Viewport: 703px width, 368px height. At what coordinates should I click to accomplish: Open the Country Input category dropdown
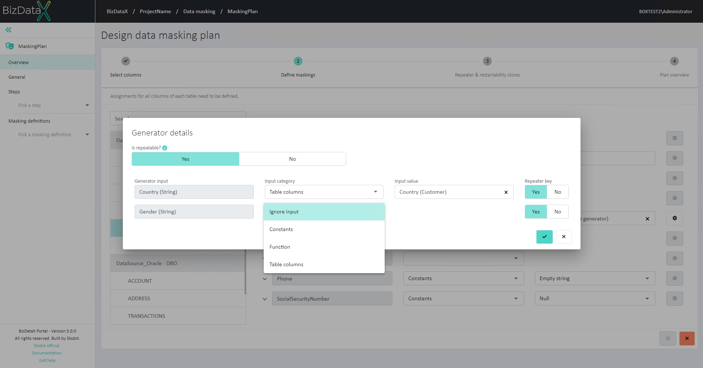(324, 192)
